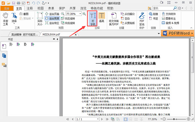This screenshot has height=122, width=195.
Task: Create PDF from clipboard (从剪贴板)
Action: 128,23
